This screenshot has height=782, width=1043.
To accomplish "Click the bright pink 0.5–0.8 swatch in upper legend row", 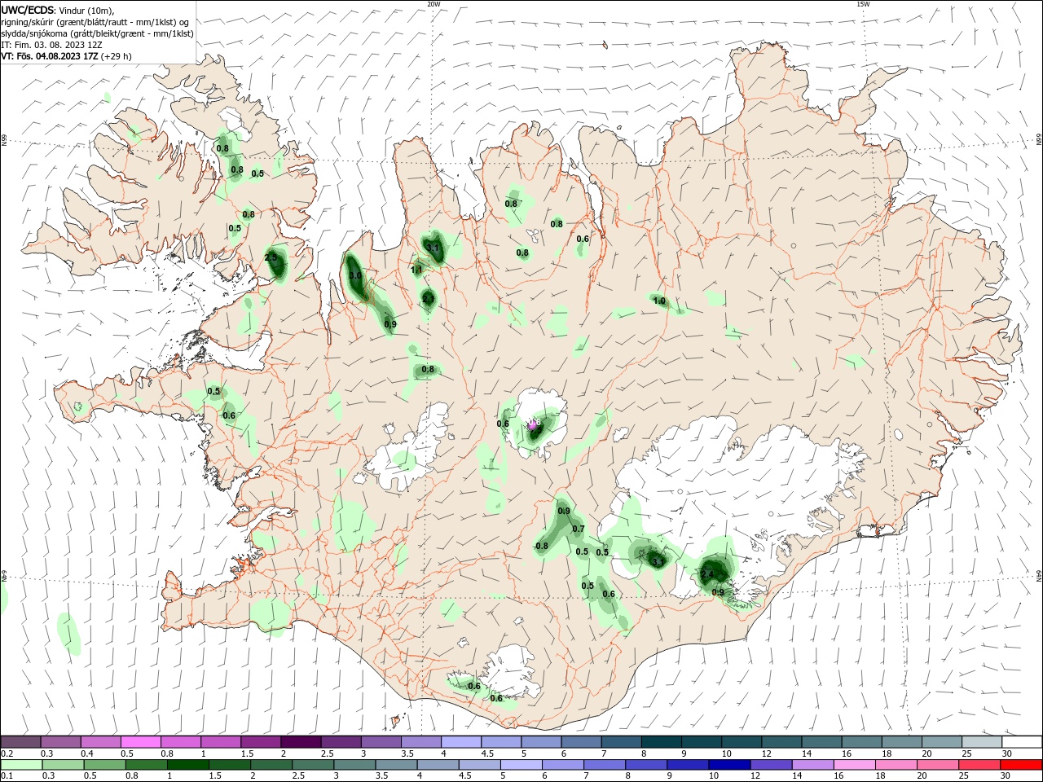I will click(x=140, y=742).
